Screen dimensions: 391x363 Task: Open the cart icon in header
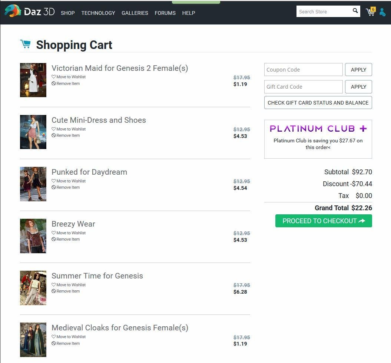tap(370, 12)
